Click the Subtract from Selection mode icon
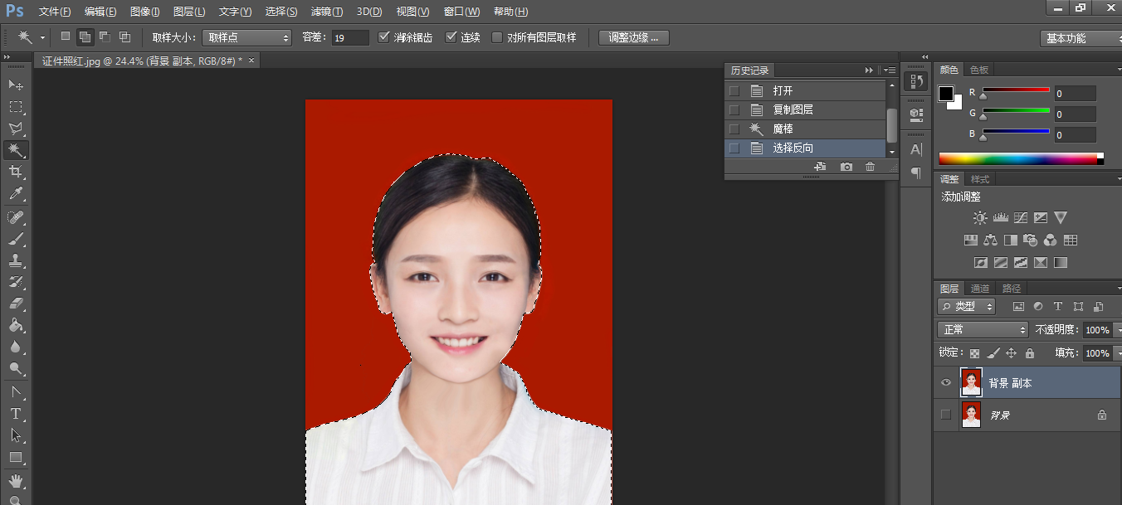This screenshot has height=505, width=1122. 105,36
